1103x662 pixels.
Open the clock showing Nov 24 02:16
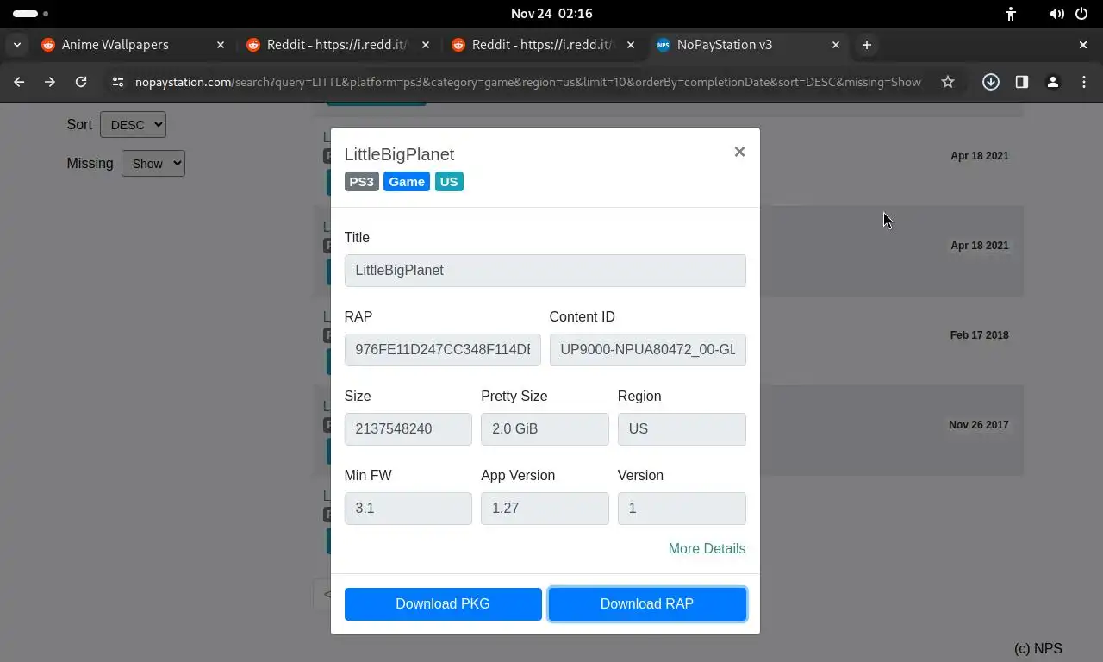coord(551,14)
